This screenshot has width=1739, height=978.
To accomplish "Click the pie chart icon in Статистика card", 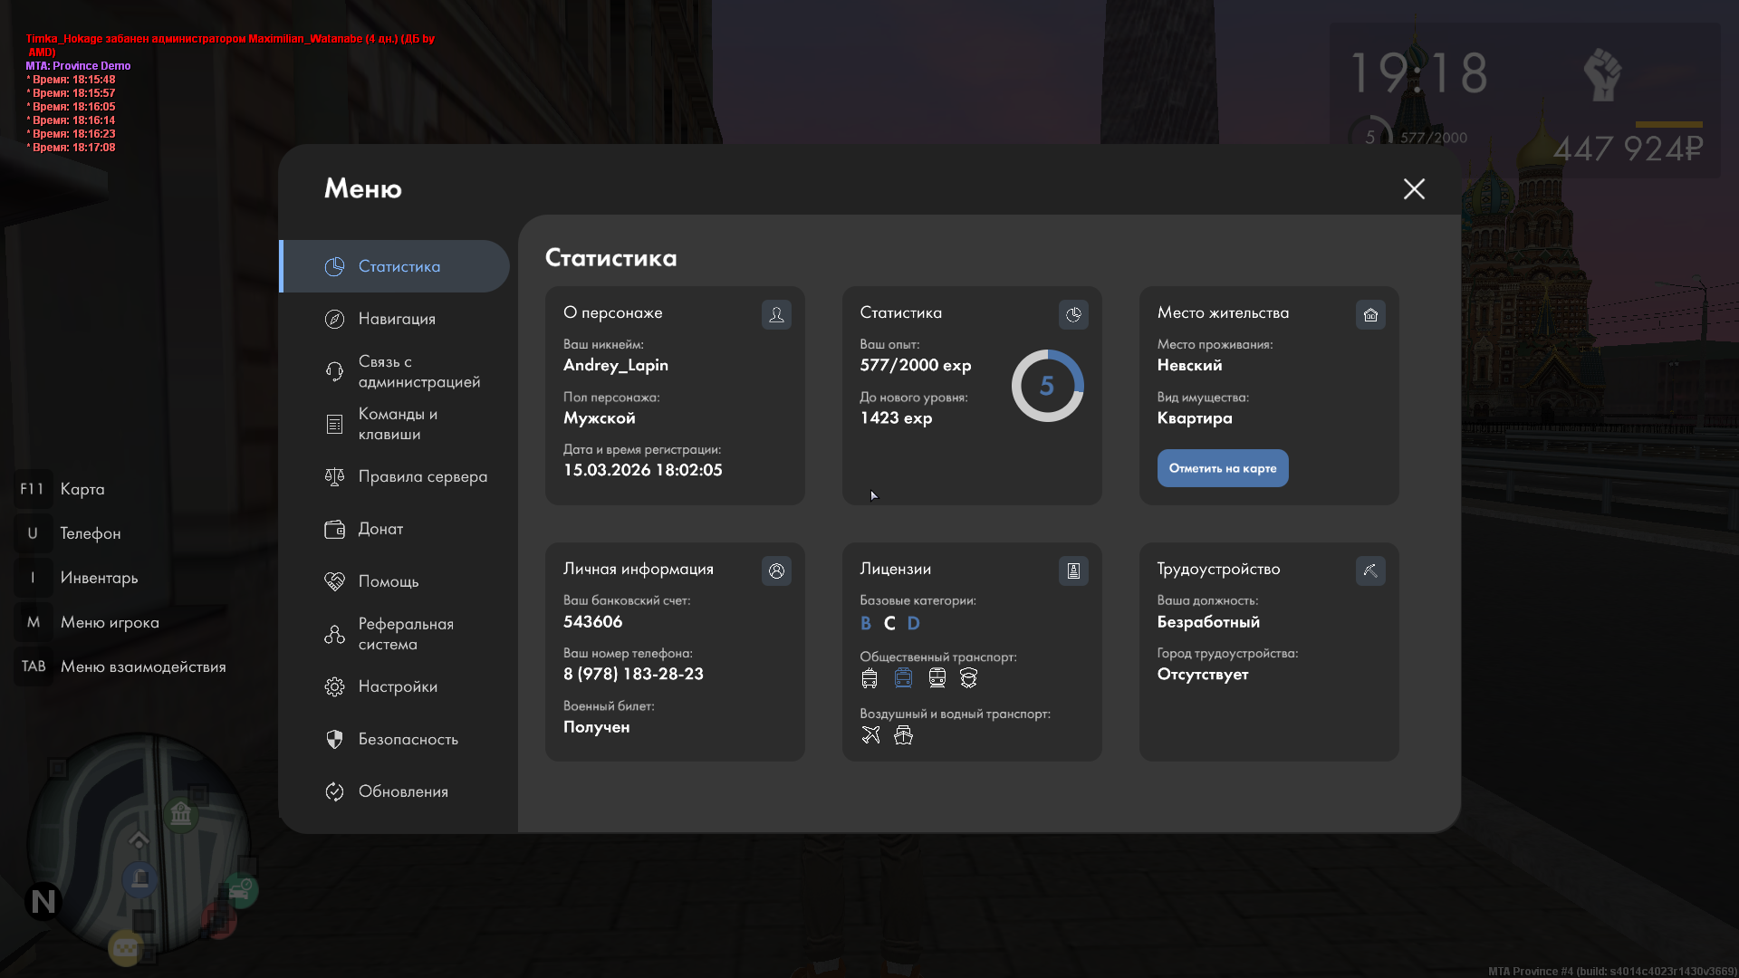I will coord(1073,314).
